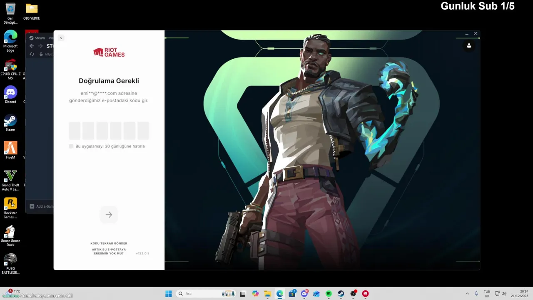Minimize the Riot Client window
Viewport: 533px width, 300px height.
click(x=467, y=34)
